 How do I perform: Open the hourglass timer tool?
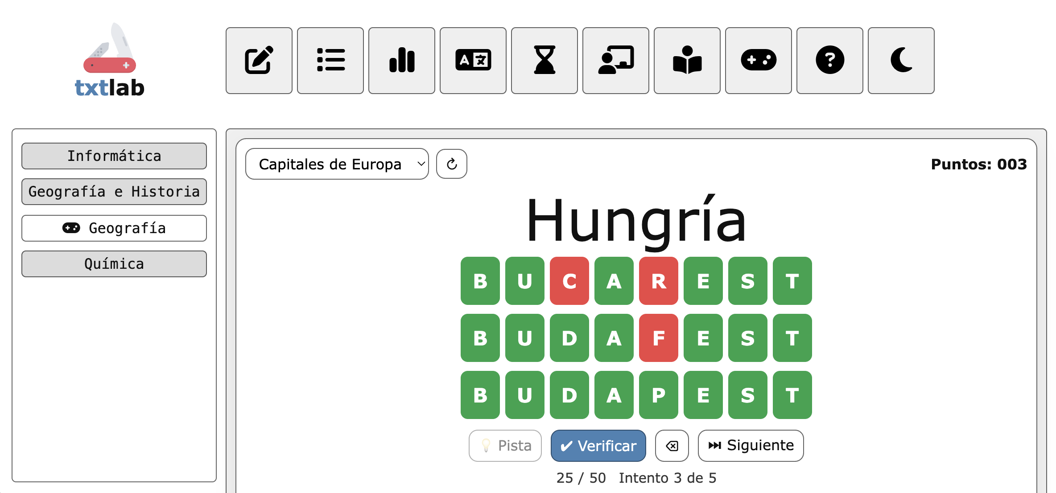[x=544, y=61]
